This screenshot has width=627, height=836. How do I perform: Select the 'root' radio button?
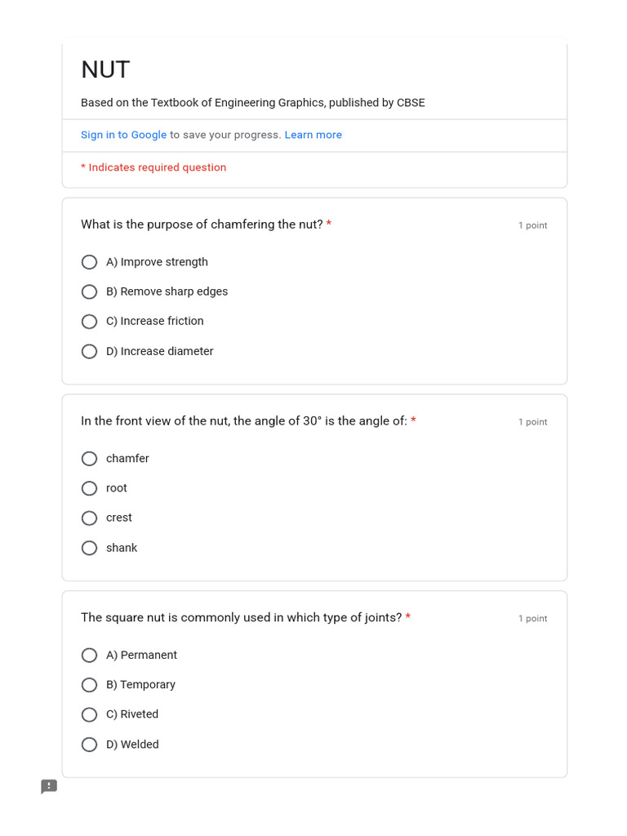[x=89, y=488]
